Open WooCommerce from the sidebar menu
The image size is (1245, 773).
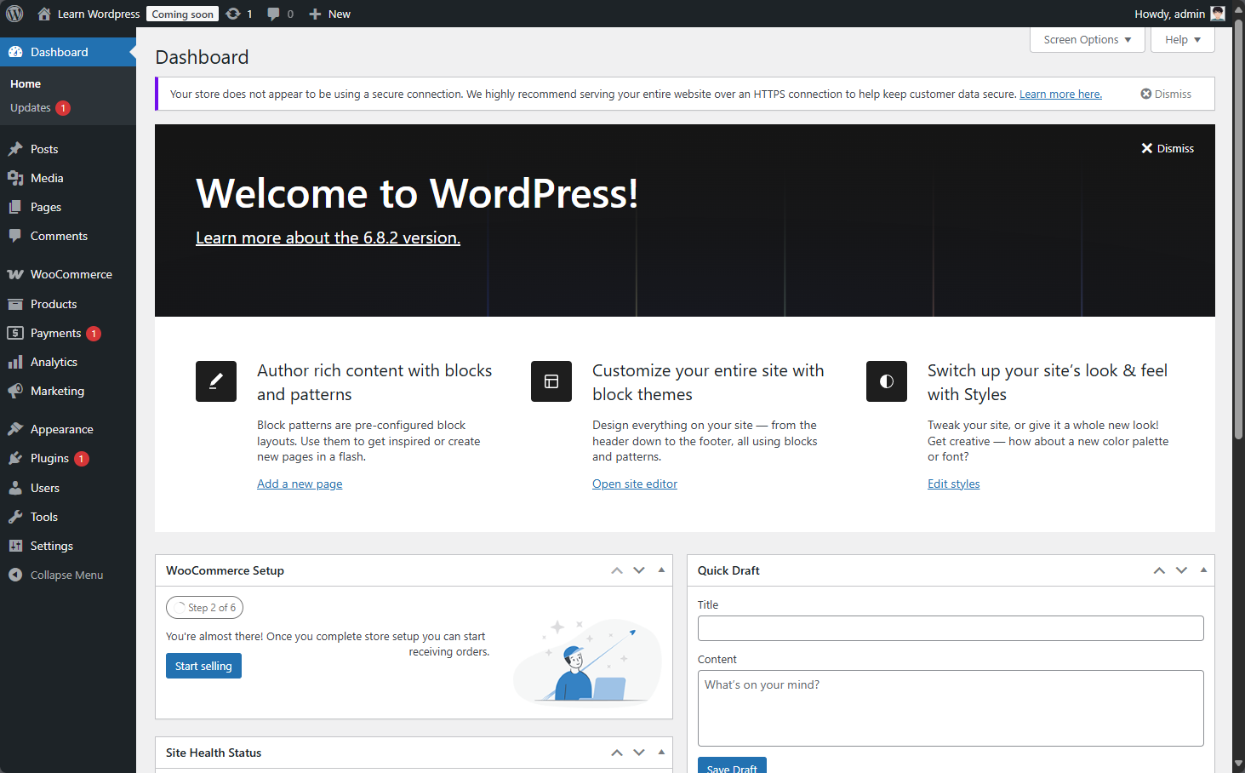click(71, 274)
